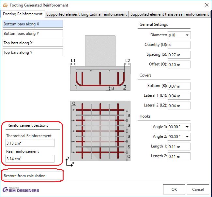Click the footing plan view diagram
This screenshot has width=212, height=197.
(100, 131)
